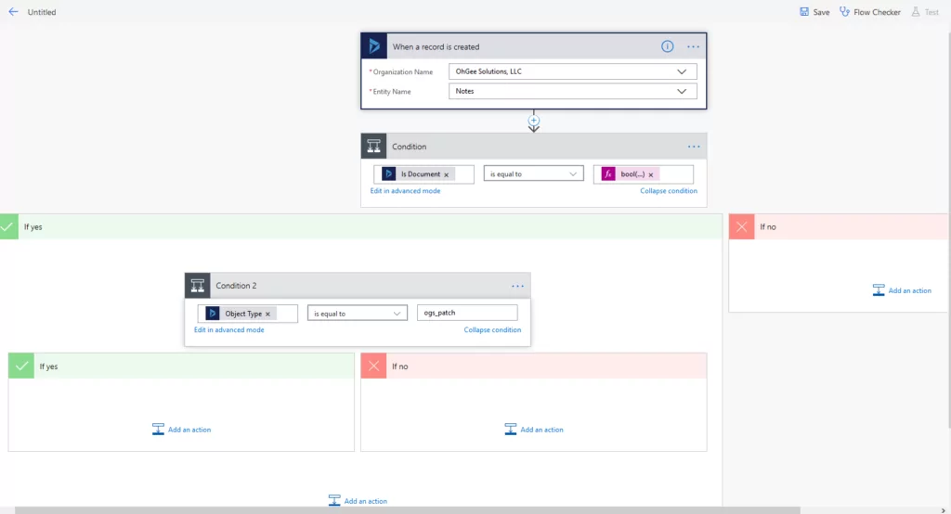The height and width of the screenshot is (514, 951).
Task: Click the Dynamics trigger icon
Action: [374, 46]
